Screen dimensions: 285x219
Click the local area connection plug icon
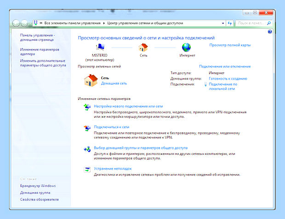(205, 84)
